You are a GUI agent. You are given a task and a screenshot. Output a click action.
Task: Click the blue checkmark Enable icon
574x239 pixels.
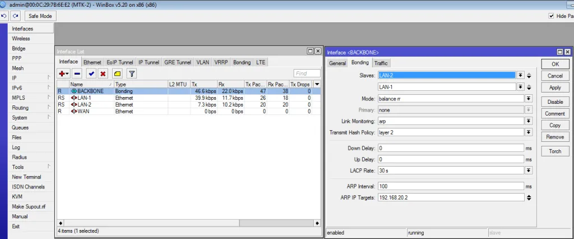[91, 73]
